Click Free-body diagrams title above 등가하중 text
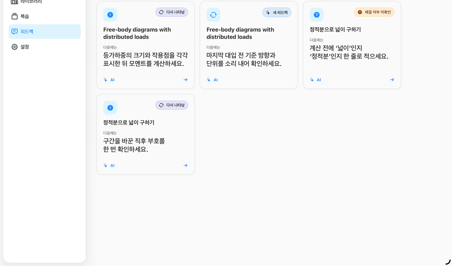The height and width of the screenshot is (266, 452). point(137,33)
